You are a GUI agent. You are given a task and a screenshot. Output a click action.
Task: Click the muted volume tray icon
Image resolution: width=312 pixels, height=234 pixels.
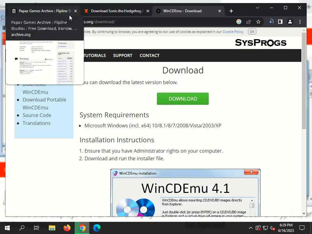(272, 228)
